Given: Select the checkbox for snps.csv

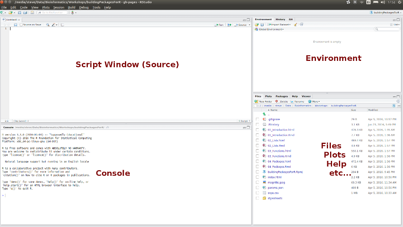Looking at the screenshot, I should pyautogui.click(x=258, y=193).
